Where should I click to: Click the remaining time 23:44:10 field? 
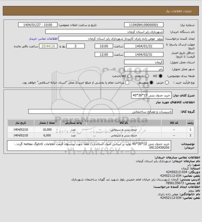(48, 46)
